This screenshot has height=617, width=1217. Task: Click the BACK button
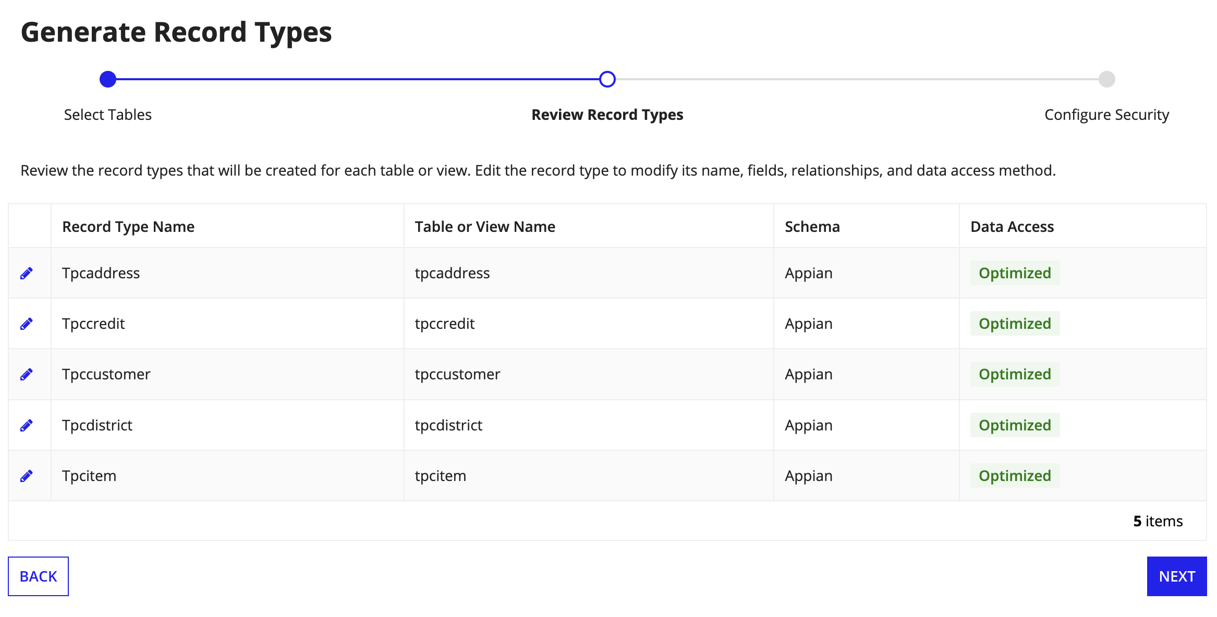pos(38,576)
